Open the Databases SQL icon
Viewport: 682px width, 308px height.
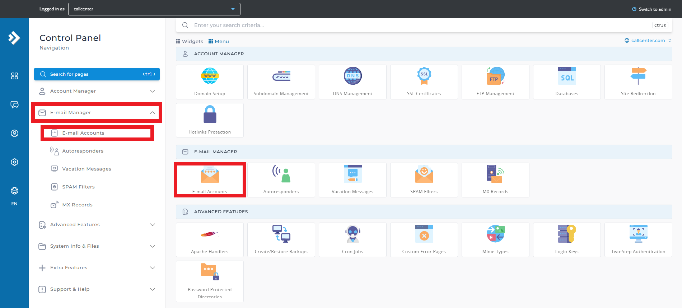[x=567, y=76]
